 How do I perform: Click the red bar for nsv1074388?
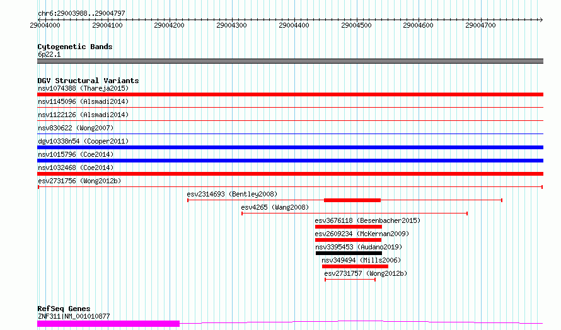pos(290,94)
